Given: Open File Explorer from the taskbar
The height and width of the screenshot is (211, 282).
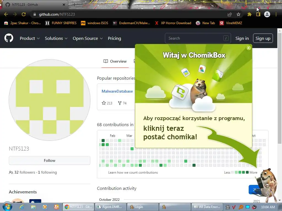Looking at the screenshot, I should pos(33,207).
